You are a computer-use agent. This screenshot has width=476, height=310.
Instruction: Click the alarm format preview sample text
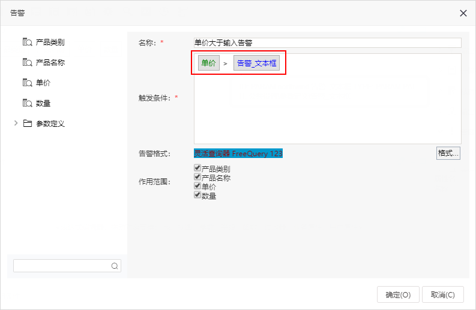(238, 153)
